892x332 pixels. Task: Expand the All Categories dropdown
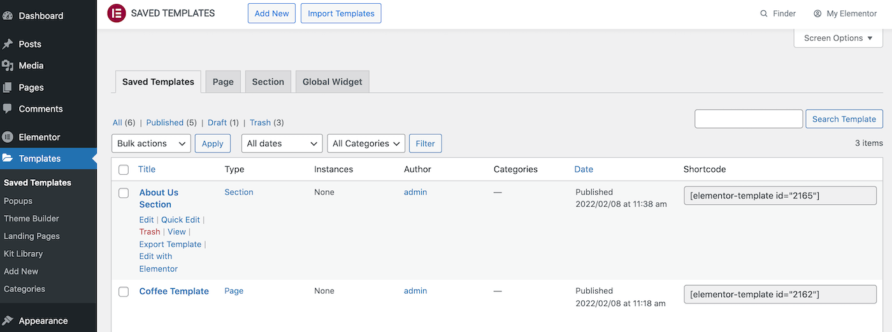click(366, 144)
